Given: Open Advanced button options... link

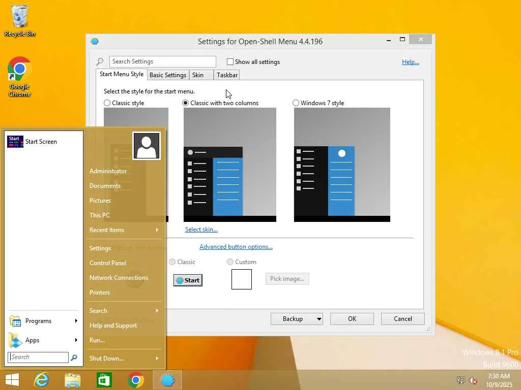Looking at the screenshot, I should [236, 247].
